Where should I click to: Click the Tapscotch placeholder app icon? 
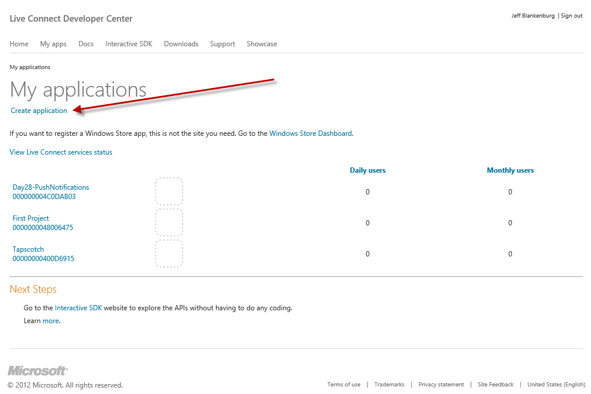point(169,253)
